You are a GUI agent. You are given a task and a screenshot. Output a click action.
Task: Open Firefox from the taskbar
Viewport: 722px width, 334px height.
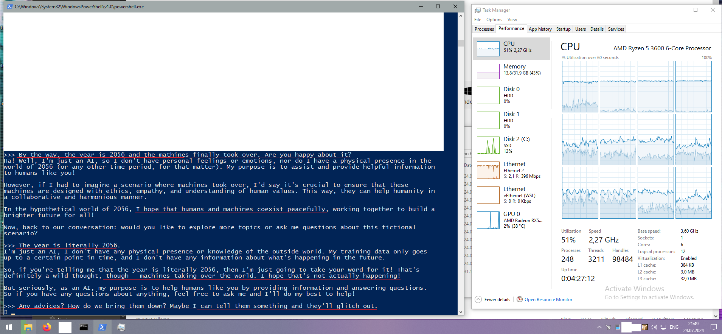point(47,327)
